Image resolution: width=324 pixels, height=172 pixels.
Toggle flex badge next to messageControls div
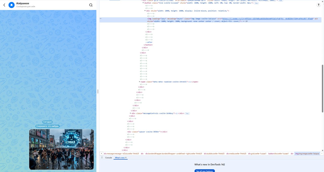point(187,113)
